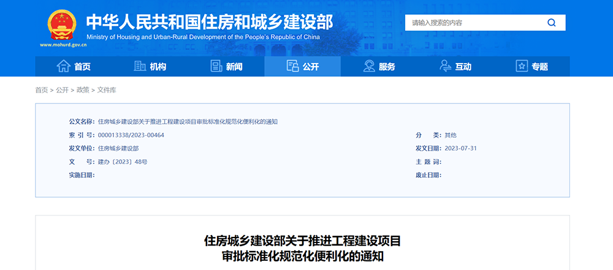Click the 公开 document icon
This screenshot has width=613, height=270.
point(292,66)
